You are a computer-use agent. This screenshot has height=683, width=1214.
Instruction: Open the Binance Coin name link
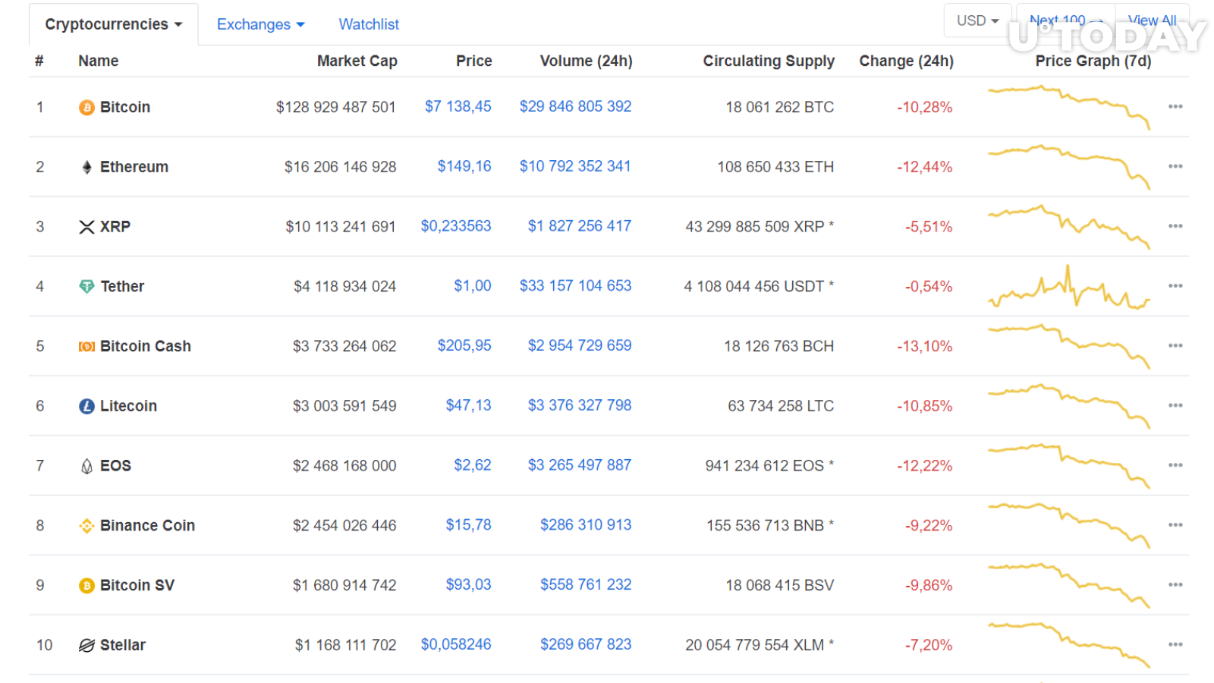tap(147, 525)
